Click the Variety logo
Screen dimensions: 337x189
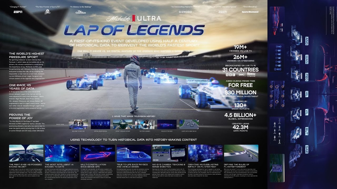[223, 12]
